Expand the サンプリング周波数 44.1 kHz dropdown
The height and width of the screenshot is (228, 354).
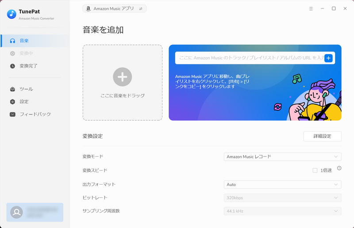tap(282, 211)
